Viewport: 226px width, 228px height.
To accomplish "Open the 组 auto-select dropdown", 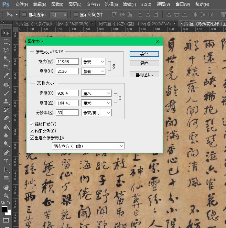I will pyautogui.click(x=59, y=15).
